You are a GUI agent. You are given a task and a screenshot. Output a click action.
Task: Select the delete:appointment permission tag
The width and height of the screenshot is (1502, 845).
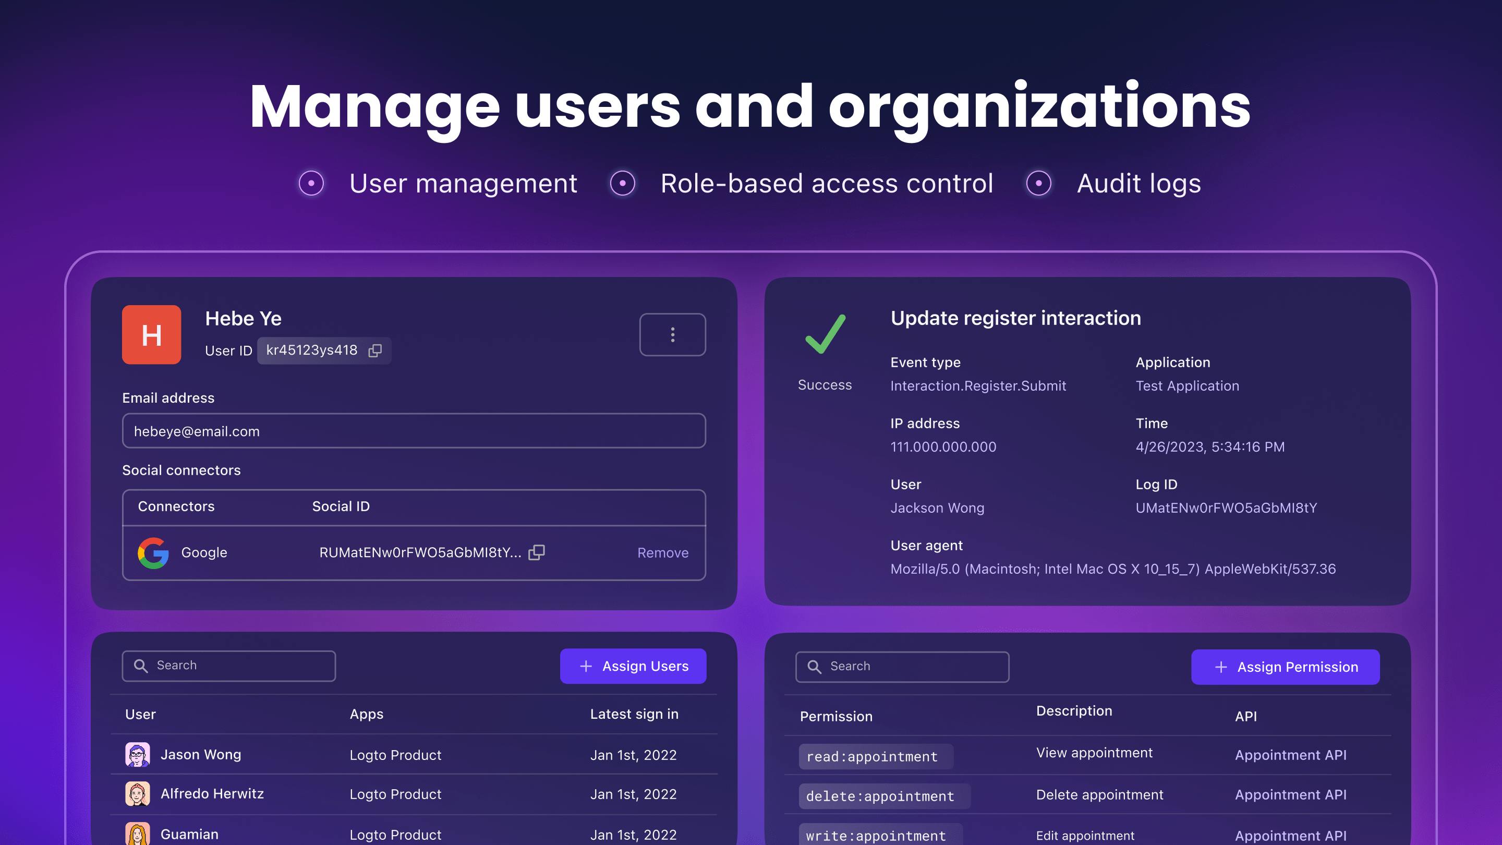[x=885, y=796]
